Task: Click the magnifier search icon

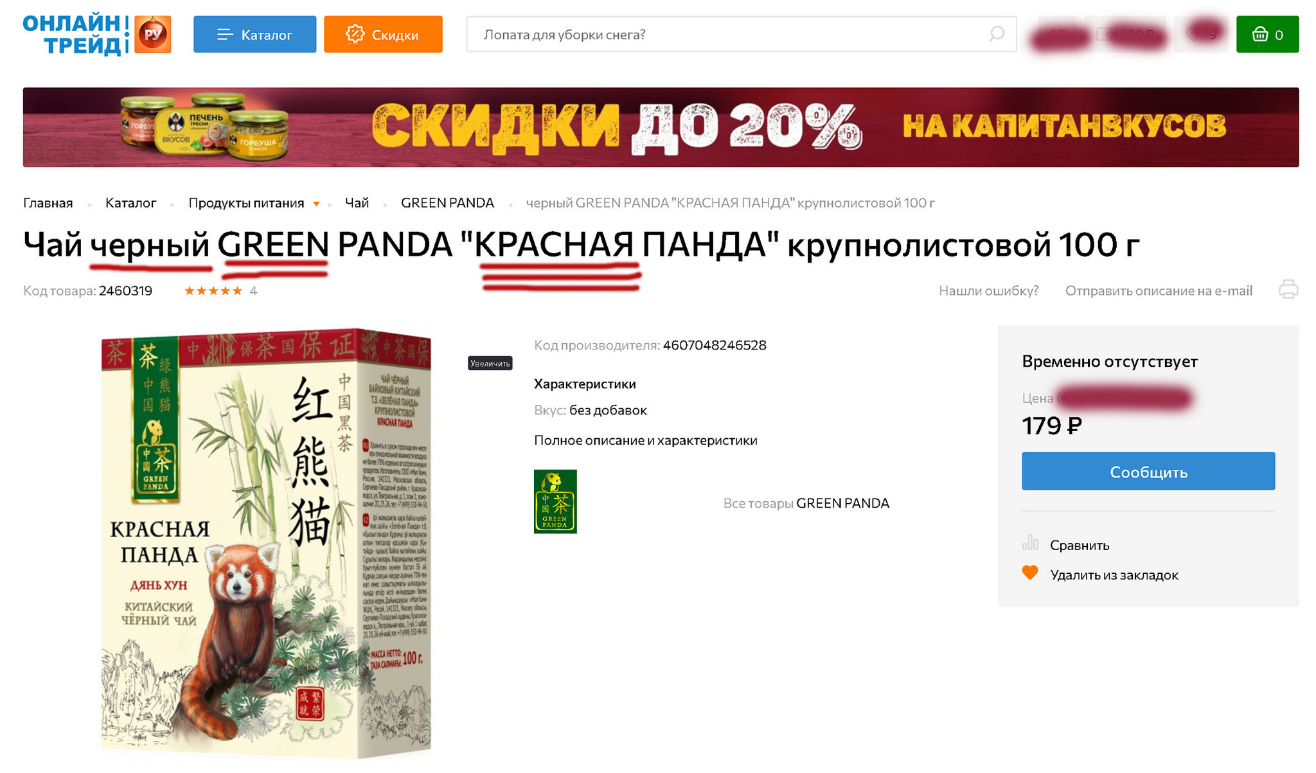Action: pos(996,34)
